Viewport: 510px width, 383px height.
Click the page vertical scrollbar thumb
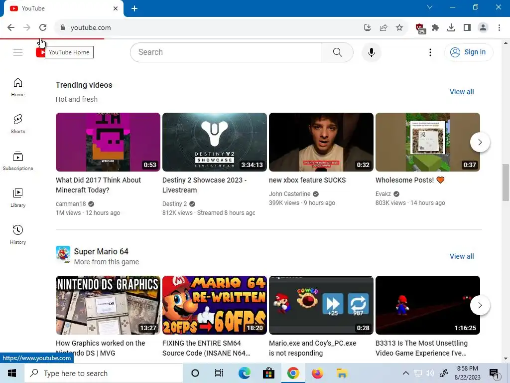pyautogui.click(x=506, y=183)
